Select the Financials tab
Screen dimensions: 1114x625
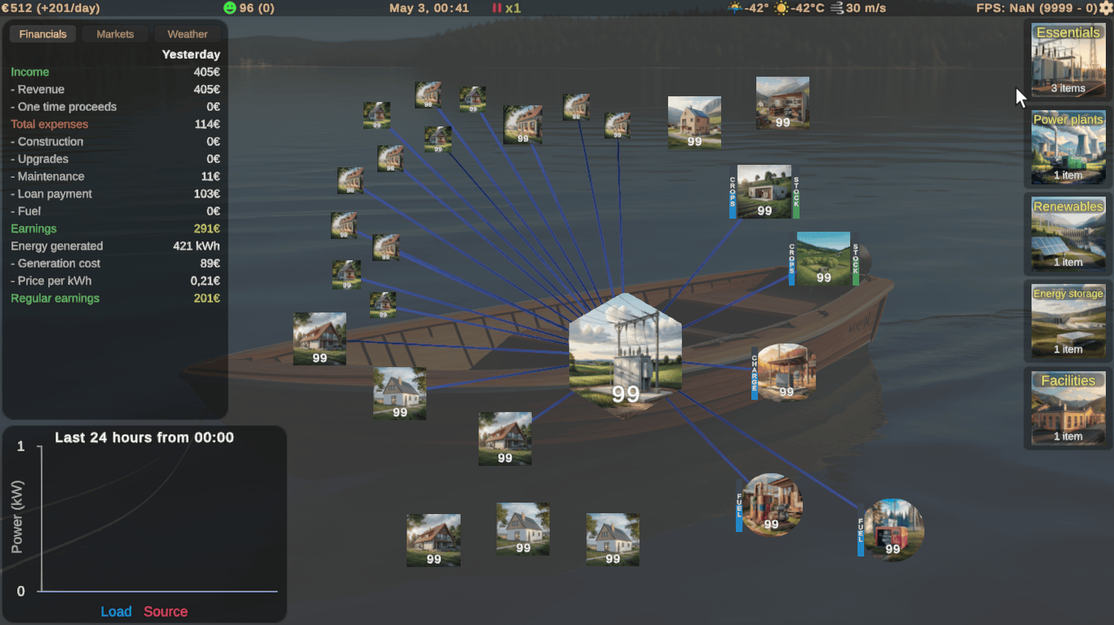click(42, 34)
